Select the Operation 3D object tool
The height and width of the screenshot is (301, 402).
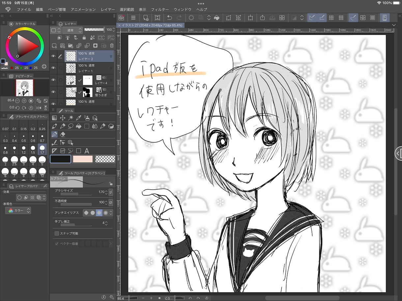coord(70,142)
